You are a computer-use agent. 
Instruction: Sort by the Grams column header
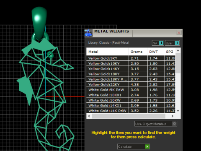point(138,52)
